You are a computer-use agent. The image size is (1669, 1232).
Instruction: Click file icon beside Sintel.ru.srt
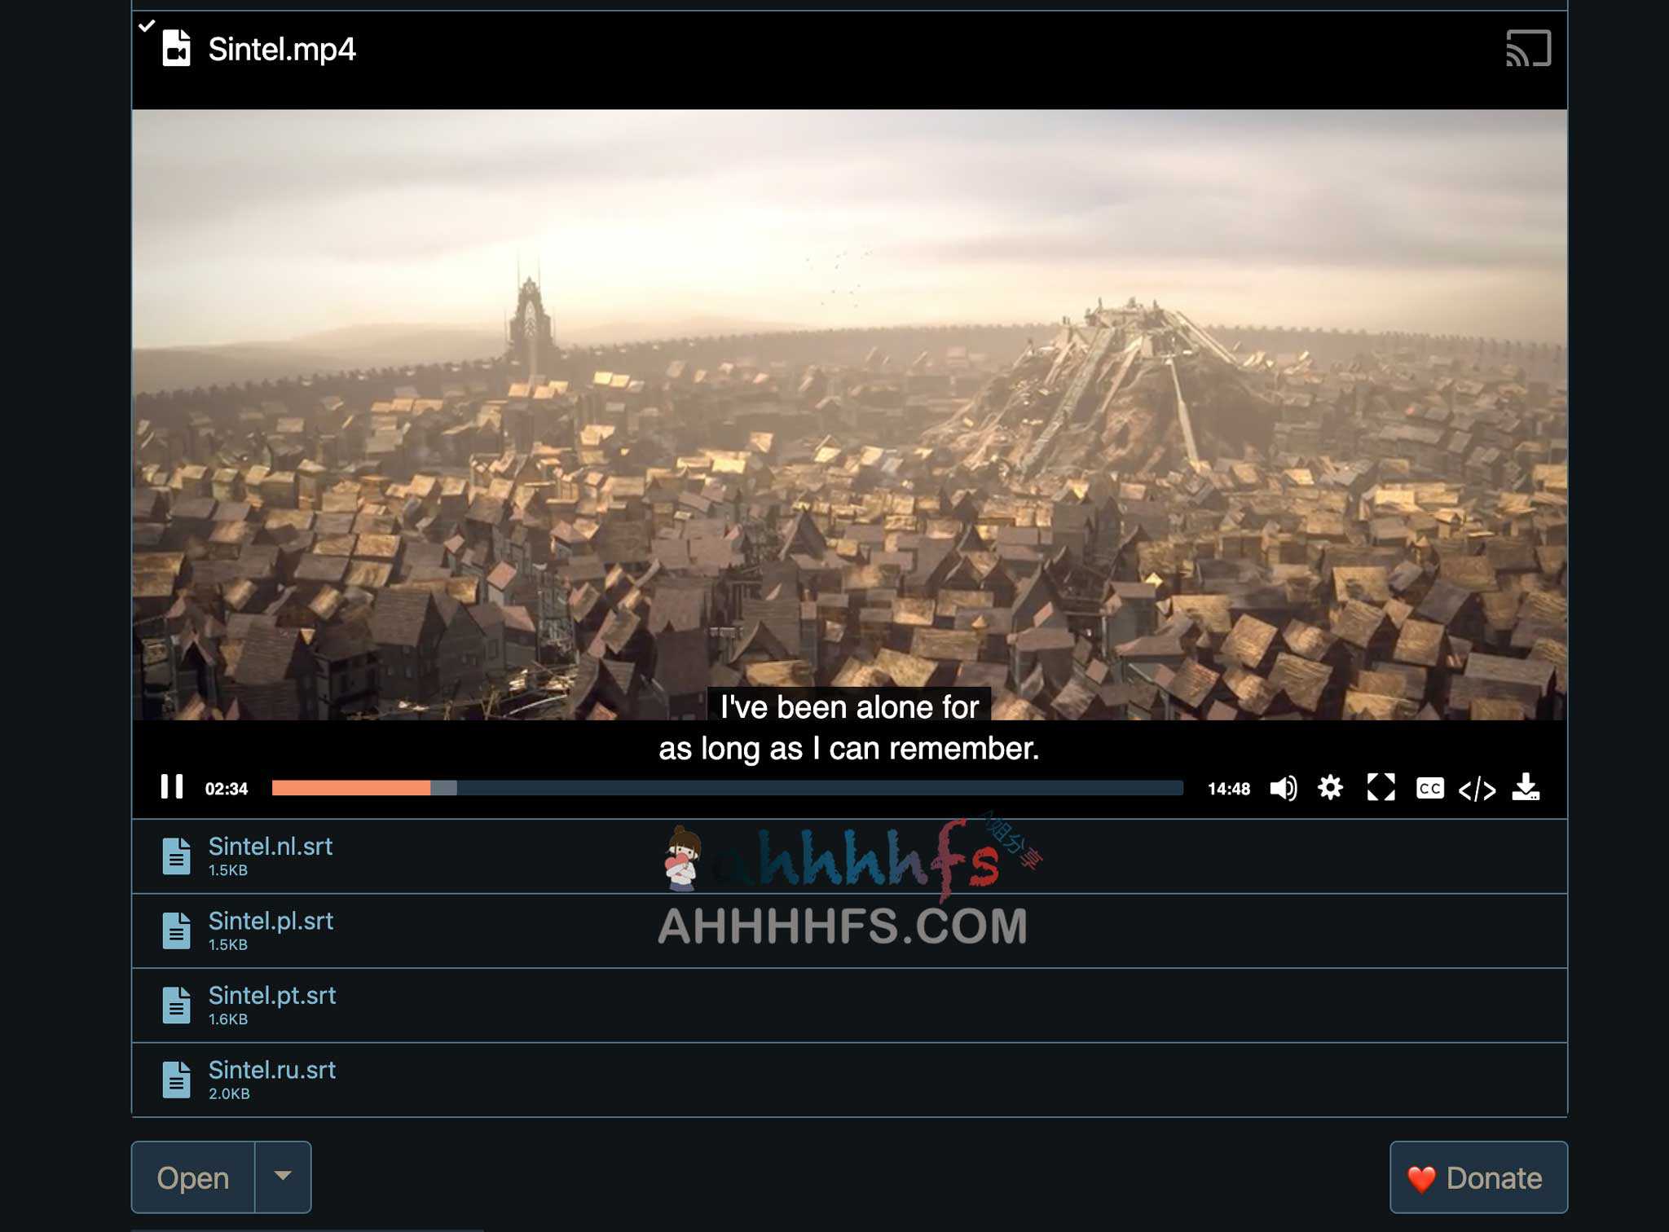click(176, 1080)
